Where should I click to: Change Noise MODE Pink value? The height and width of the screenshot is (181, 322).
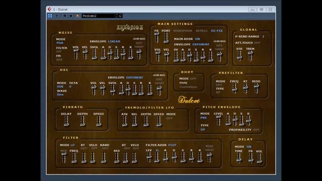tap(60, 43)
